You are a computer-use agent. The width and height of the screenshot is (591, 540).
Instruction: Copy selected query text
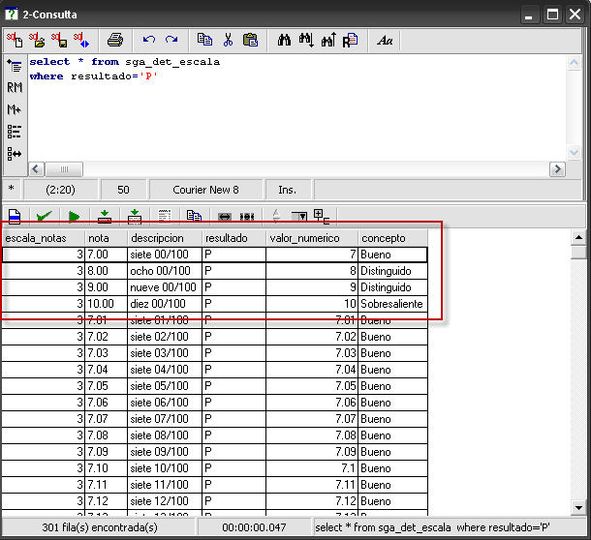[x=204, y=40]
